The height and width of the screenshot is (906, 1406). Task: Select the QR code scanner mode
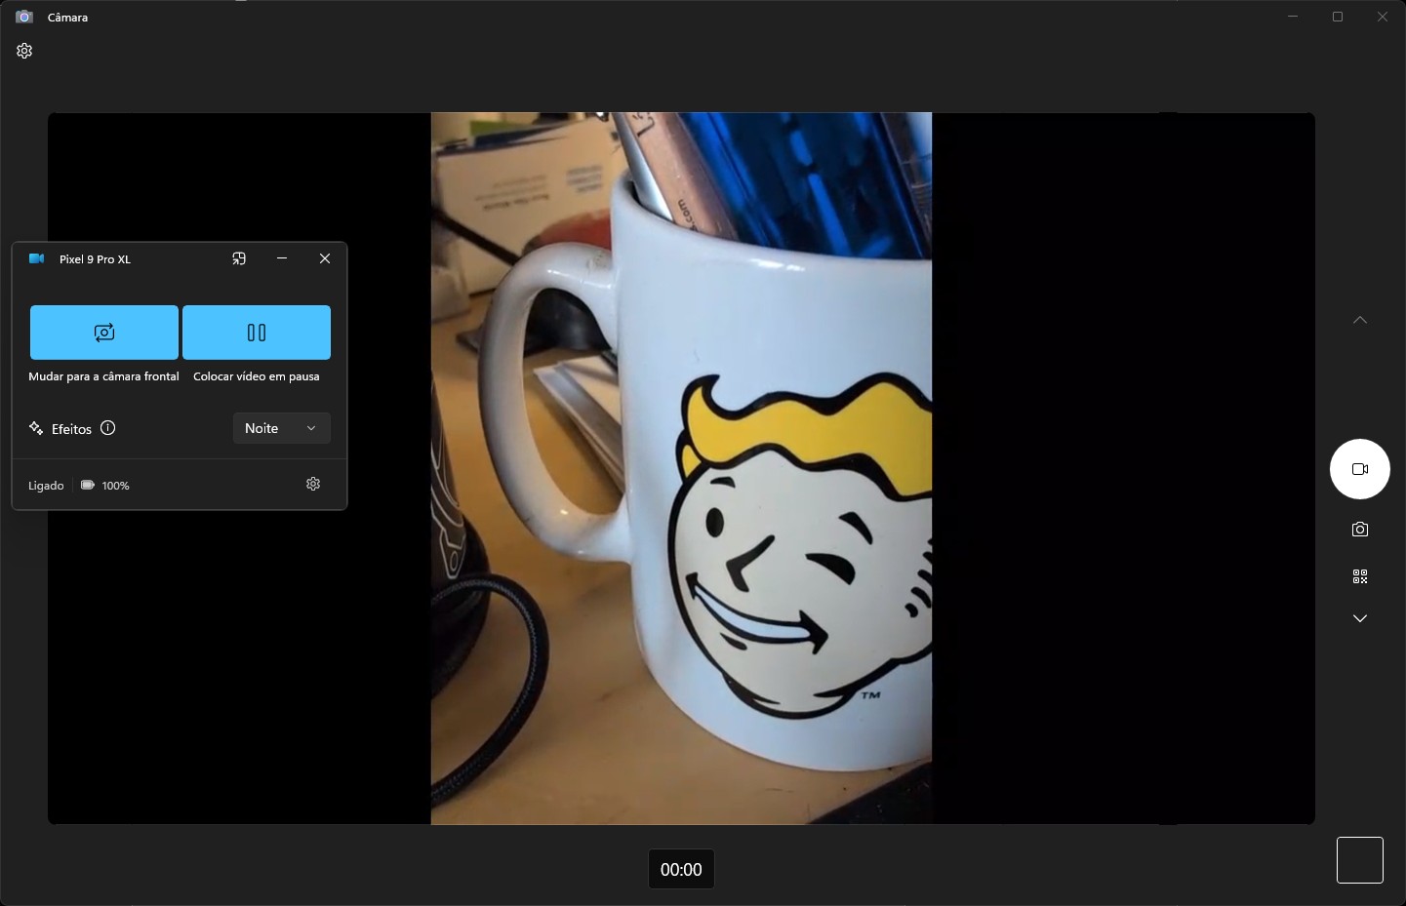[x=1359, y=576]
